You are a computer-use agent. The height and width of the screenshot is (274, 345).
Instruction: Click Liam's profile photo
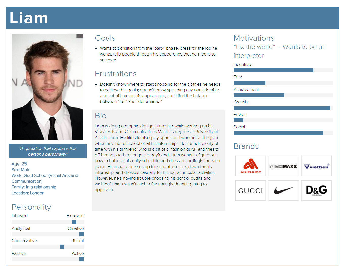coord(47,87)
